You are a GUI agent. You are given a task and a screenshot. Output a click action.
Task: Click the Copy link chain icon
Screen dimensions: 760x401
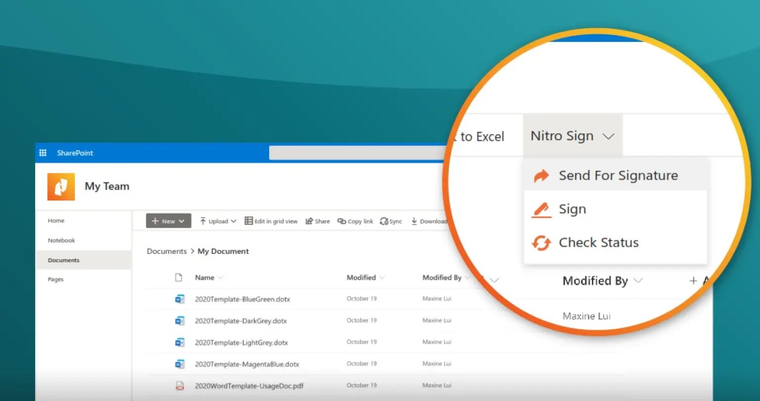[341, 221]
